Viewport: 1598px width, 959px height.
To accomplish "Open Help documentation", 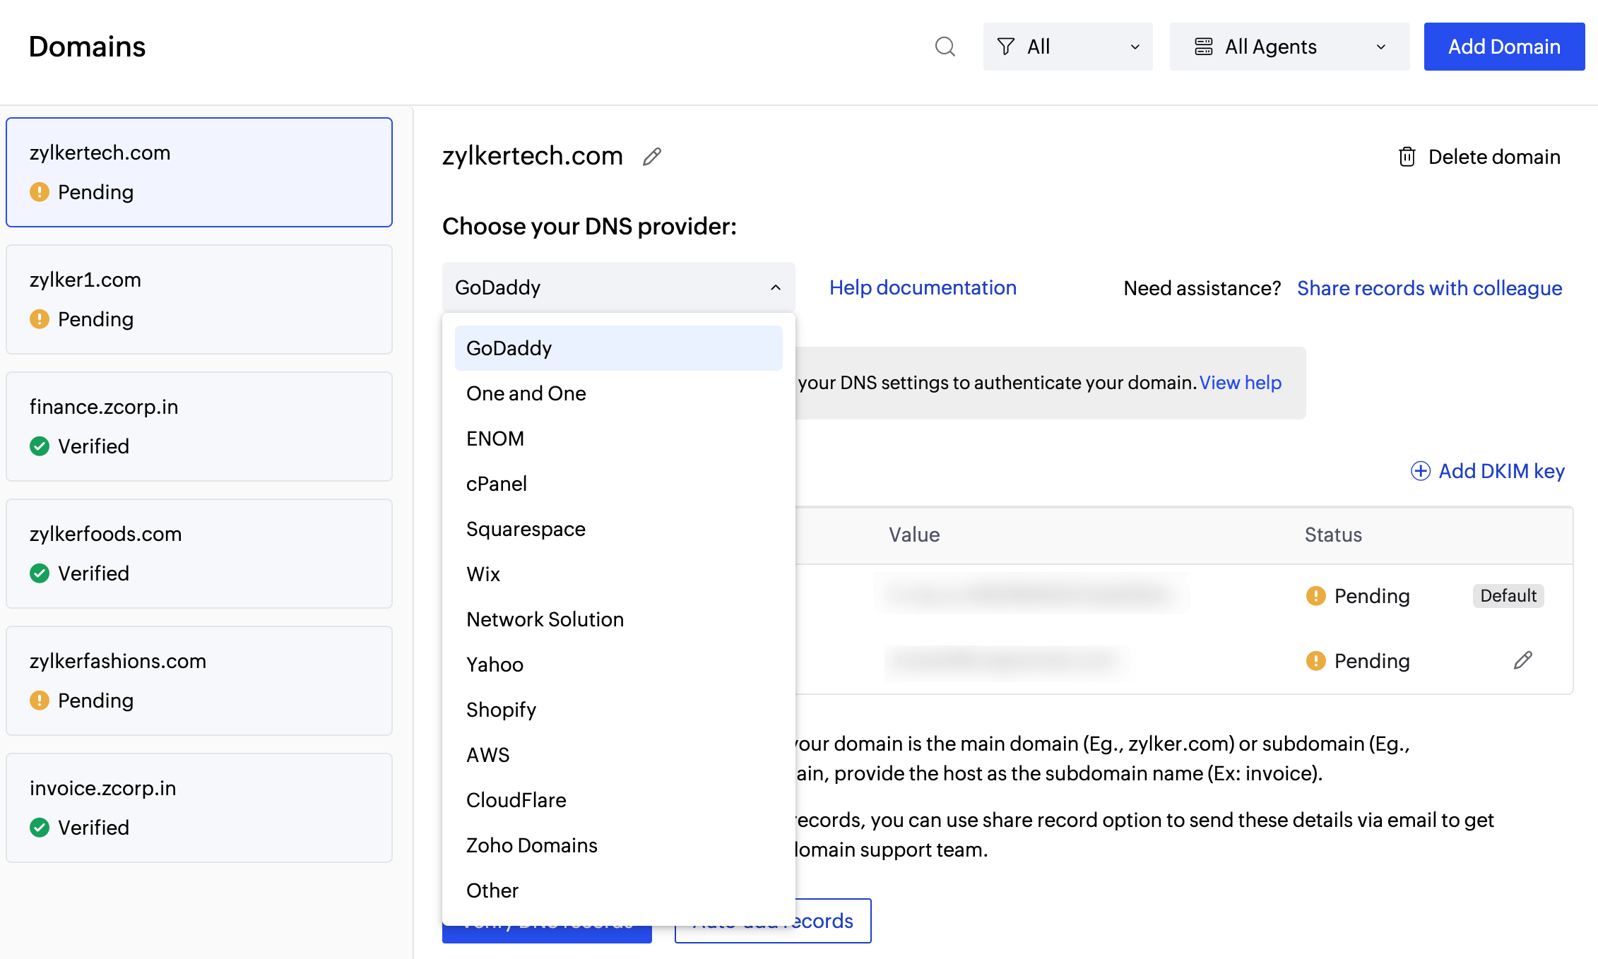I will click(923, 287).
